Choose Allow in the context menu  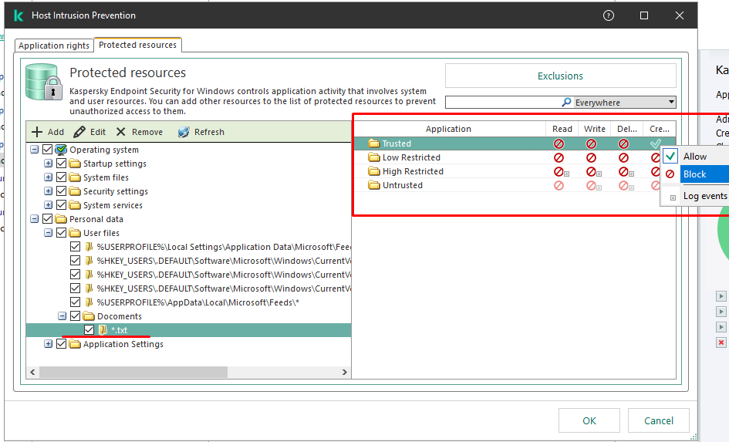(695, 157)
